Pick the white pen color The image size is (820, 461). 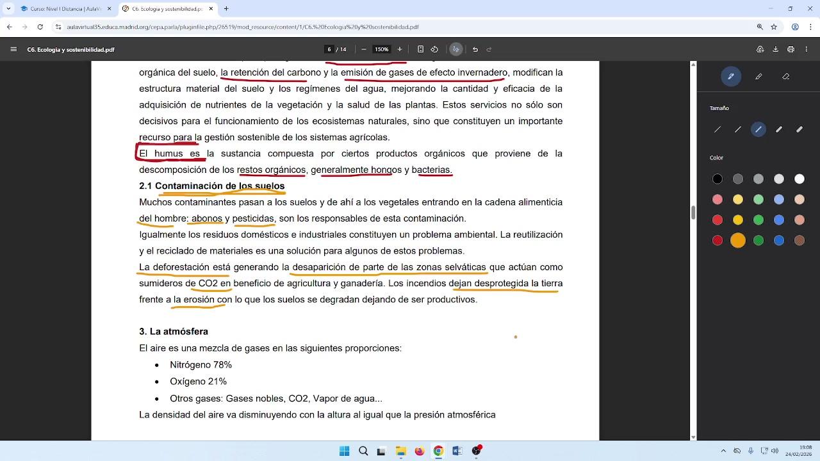coord(799,179)
